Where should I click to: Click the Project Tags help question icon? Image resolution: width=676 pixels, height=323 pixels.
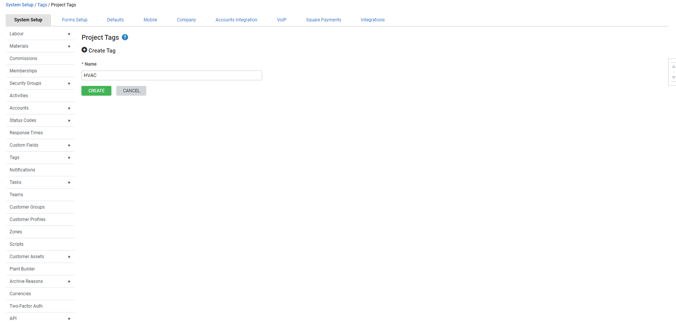pyautogui.click(x=125, y=37)
